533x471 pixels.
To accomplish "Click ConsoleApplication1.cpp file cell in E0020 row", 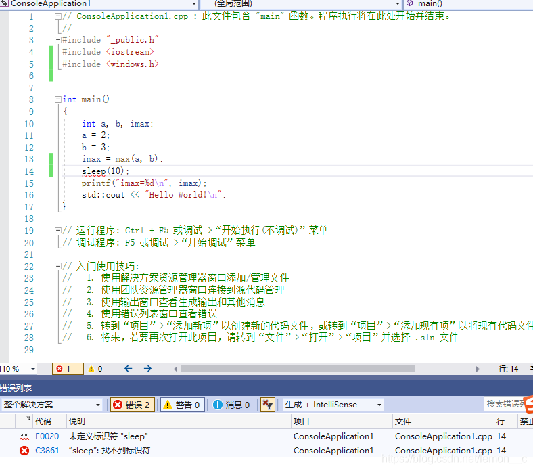I will [443, 436].
